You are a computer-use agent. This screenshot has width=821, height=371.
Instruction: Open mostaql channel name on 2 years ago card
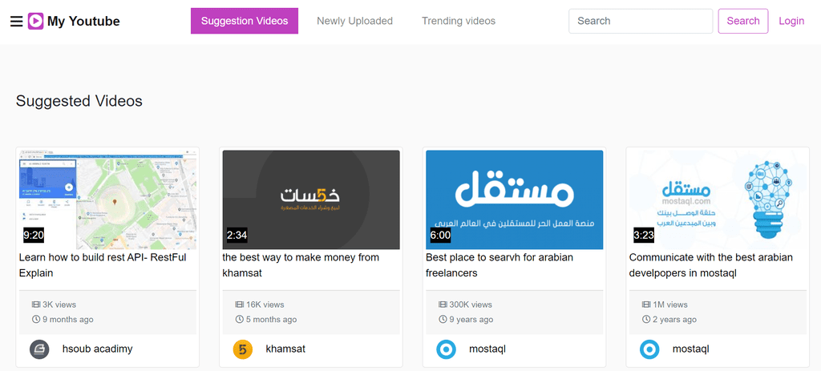[x=690, y=349]
